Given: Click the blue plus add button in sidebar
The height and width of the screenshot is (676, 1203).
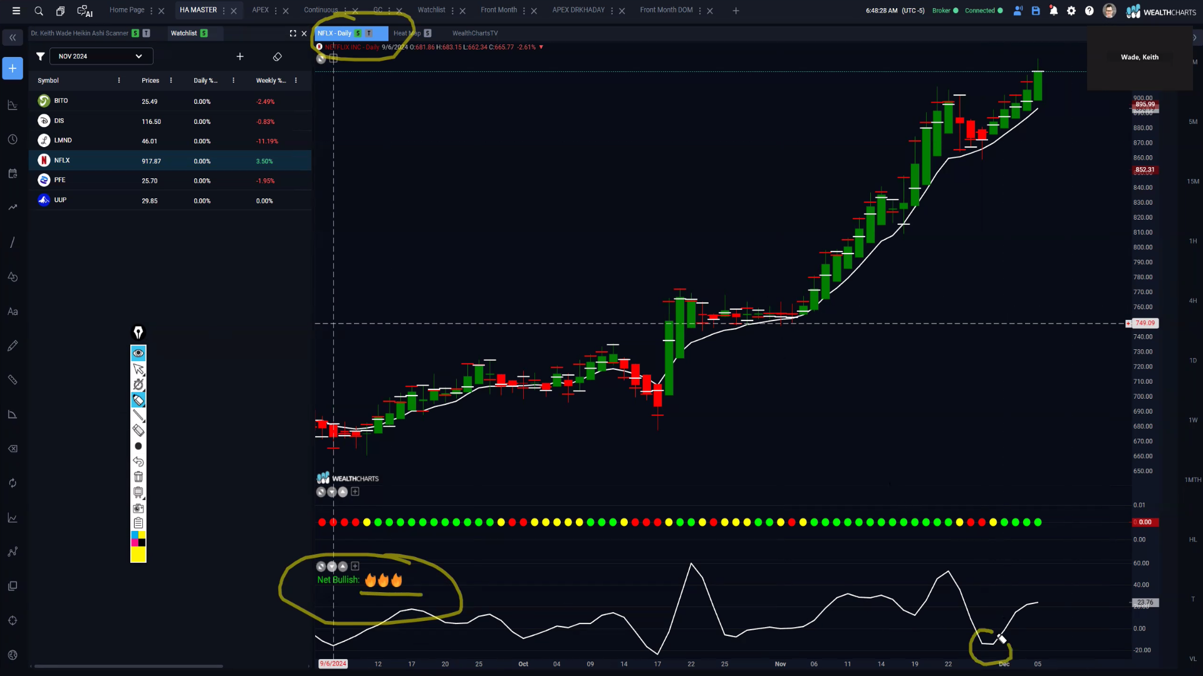Looking at the screenshot, I should (x=13, y=68).
